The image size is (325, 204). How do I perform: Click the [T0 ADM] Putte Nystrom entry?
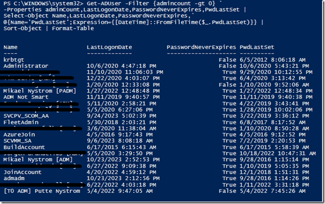(x=41, y=191)
